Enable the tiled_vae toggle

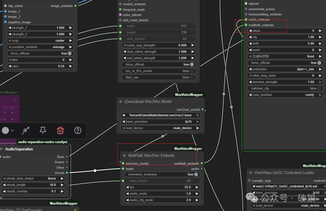click(x=192, y=77)
